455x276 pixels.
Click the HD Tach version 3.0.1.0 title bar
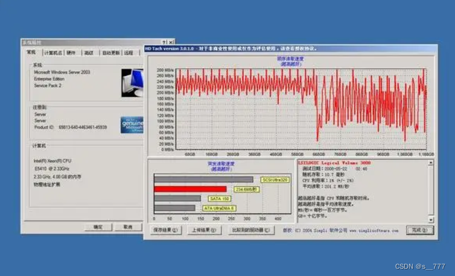click(x=290, y=48)
